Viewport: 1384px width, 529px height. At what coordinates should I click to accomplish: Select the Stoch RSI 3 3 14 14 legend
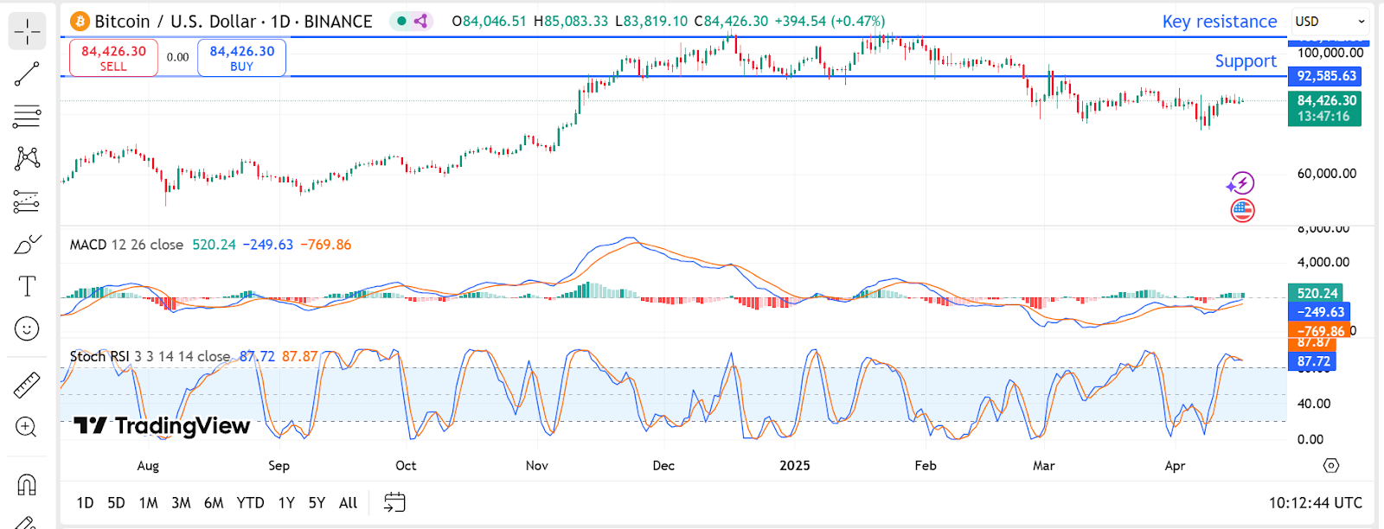click(150, 356)
